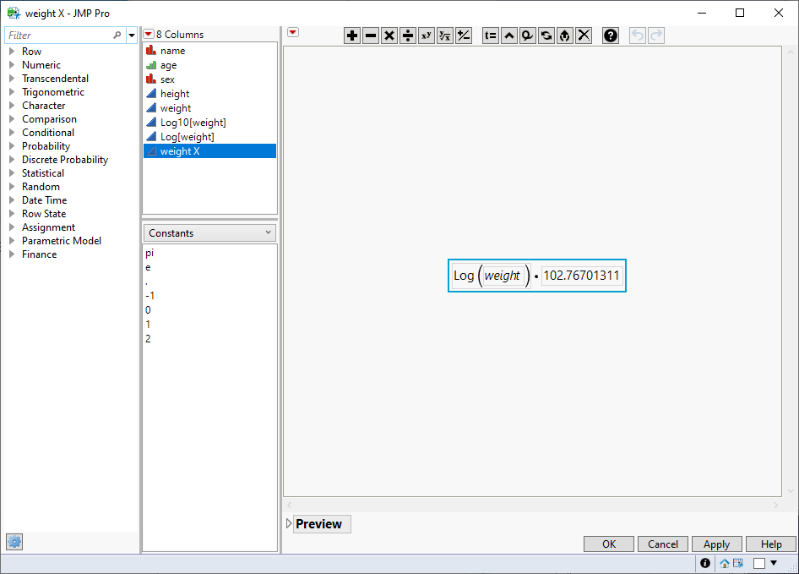Image resolution: width=799 pixels, height=574 pixels.
Task: Select the addition operator icon
Action: click(x=352, y=36)
